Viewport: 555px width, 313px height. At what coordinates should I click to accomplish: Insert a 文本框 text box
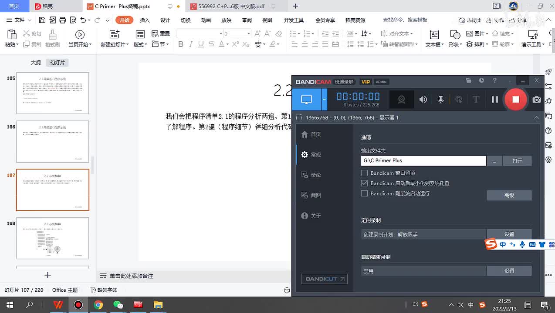pos(434,39)
